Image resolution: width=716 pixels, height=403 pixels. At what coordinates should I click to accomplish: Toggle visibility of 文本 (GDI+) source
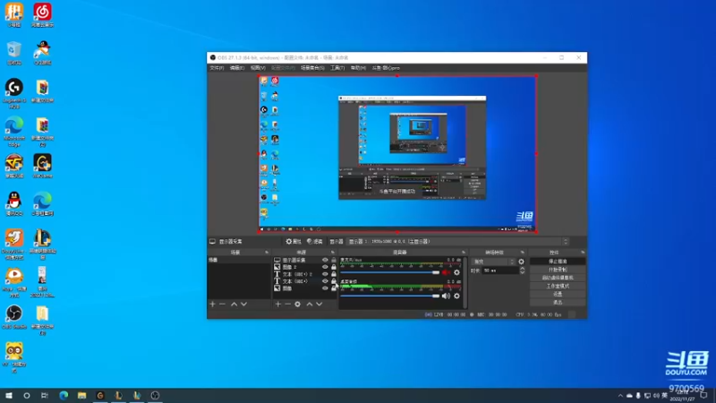pyautogui.click(x=325, y=281)
